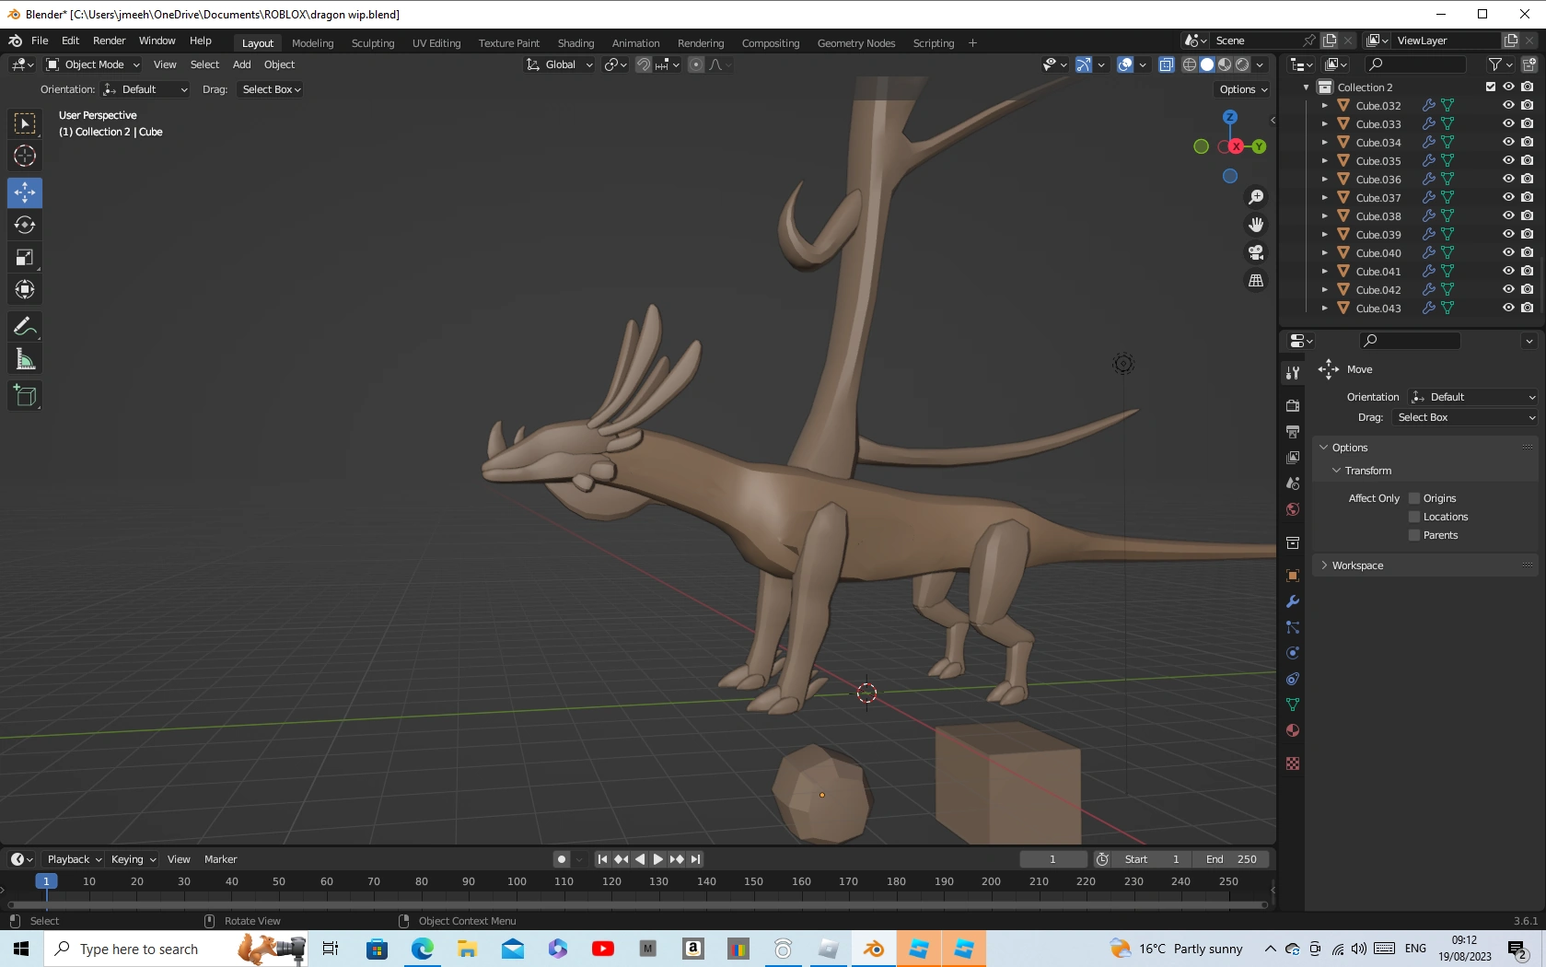Choose the Add Cube tool
Viewport: 1546px width, 967px height.
coord(25,396)
